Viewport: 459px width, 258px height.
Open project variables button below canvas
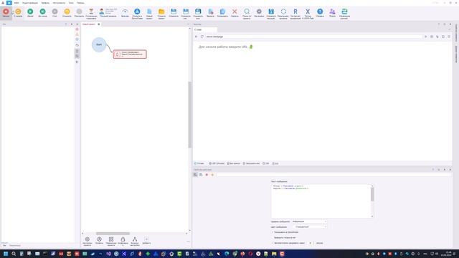111,241
